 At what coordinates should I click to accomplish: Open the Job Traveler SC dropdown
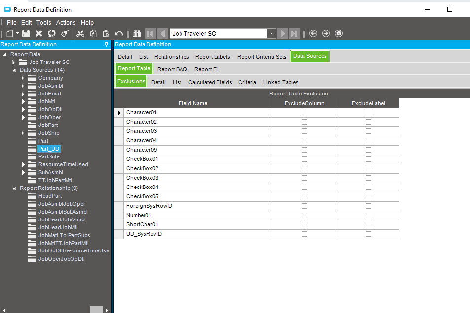click(x=271, y=34)
